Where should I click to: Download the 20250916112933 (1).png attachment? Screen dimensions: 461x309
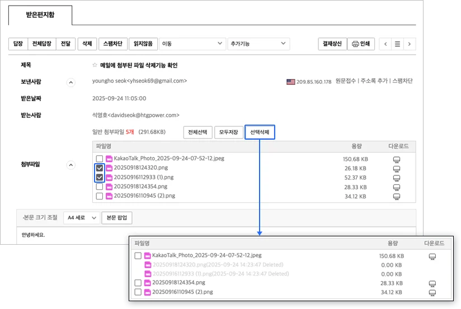[397, 178]
